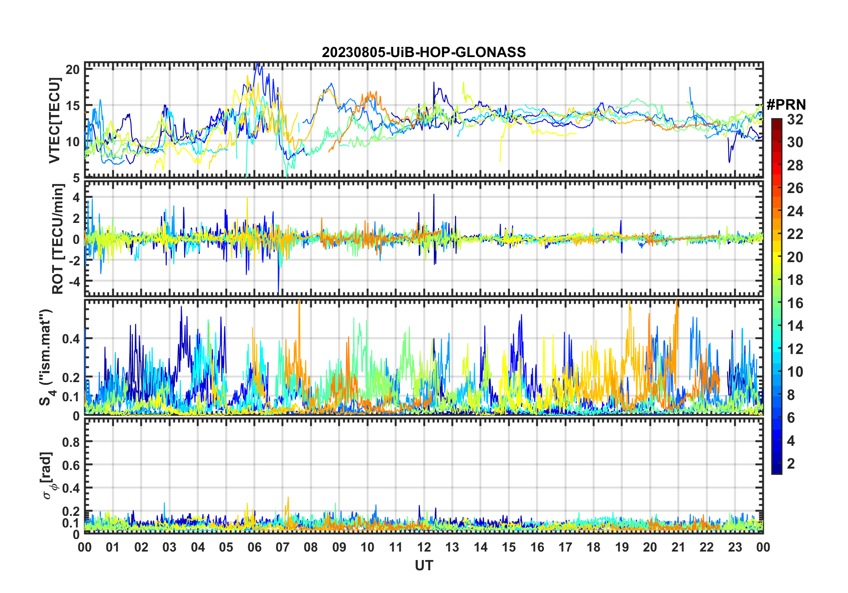Click sigma phi axis tick label 0.6
This screenshot has width=848, height=593.
coord(71,465)
